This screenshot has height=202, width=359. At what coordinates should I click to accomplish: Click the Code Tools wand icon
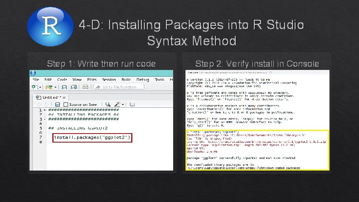pyautogui.click(x=117, y=104)
